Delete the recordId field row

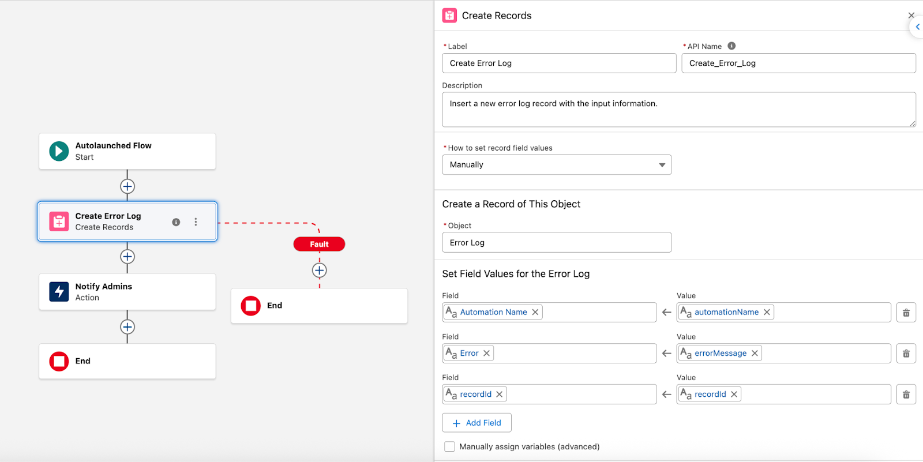pos(906,395)
